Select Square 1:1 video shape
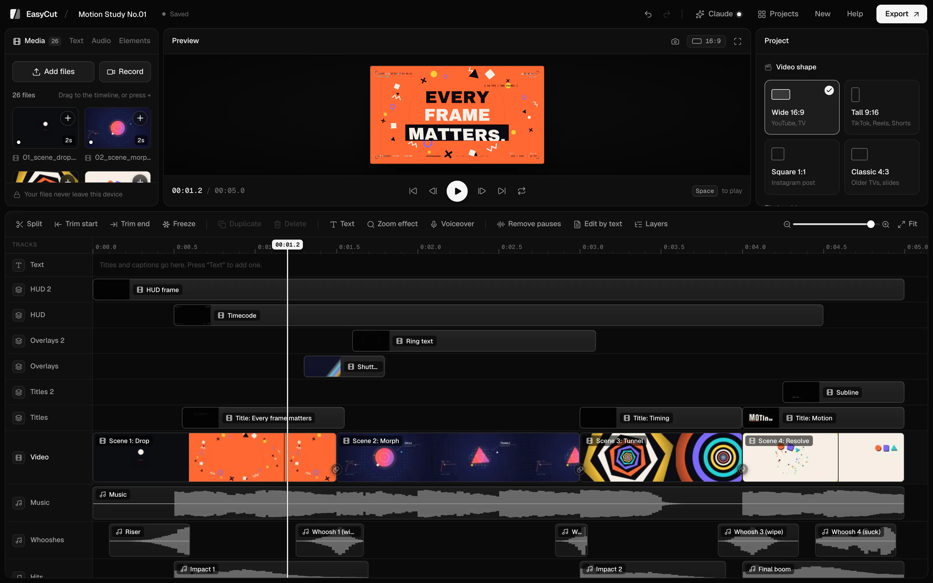 [802, 167]
